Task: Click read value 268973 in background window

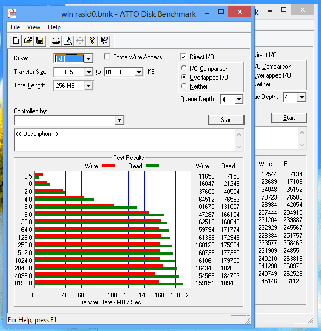Action: [x=293, y=266]
